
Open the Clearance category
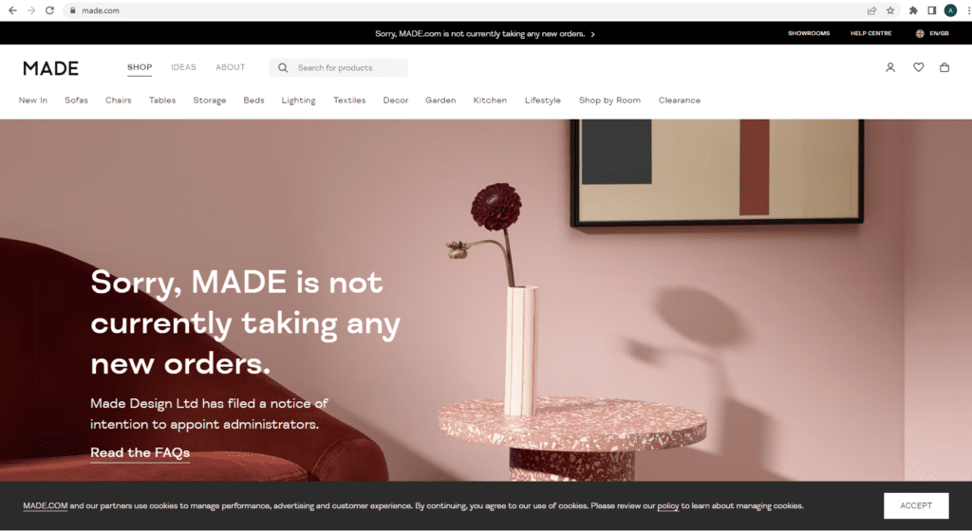pos(680,101)
